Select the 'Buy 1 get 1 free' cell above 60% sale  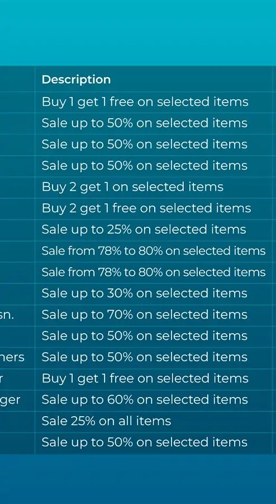click(x=154, y=379)
